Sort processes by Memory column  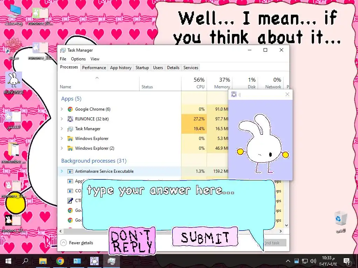[x=220, y=83]
